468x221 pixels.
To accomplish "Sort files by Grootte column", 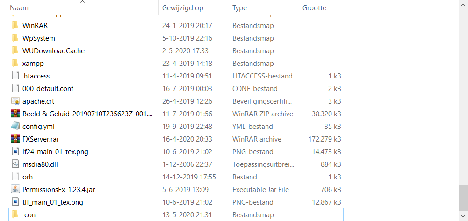I will (x=314, y=8).
